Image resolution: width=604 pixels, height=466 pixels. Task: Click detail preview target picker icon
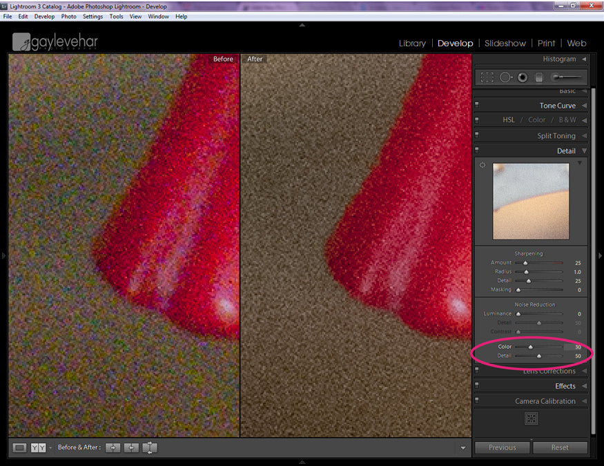483,166
